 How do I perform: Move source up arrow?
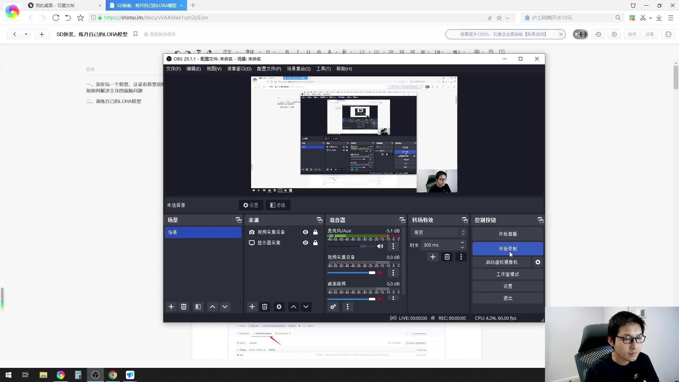click(x=294, y=307)
